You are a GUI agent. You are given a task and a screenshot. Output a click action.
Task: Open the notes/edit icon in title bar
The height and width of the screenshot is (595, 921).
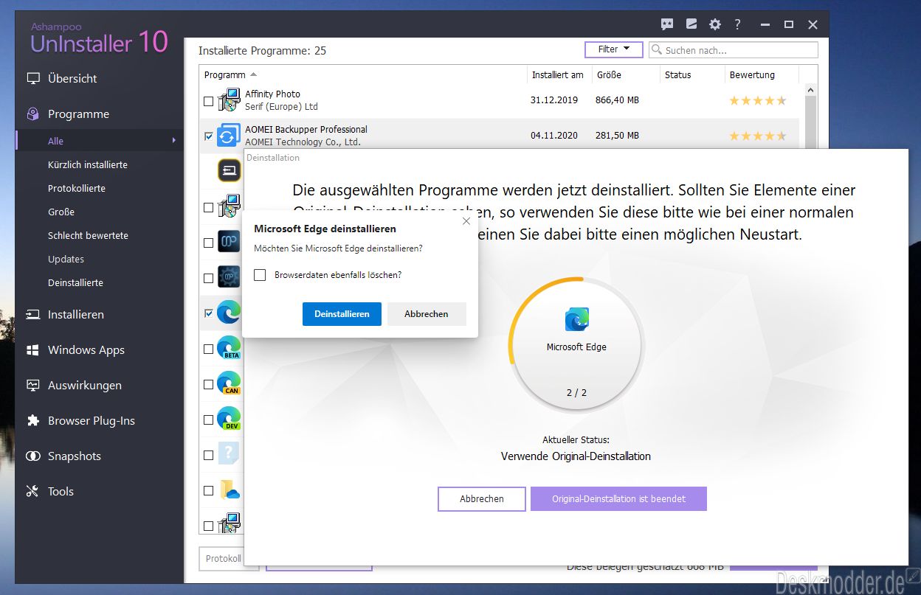coord(691,24)
